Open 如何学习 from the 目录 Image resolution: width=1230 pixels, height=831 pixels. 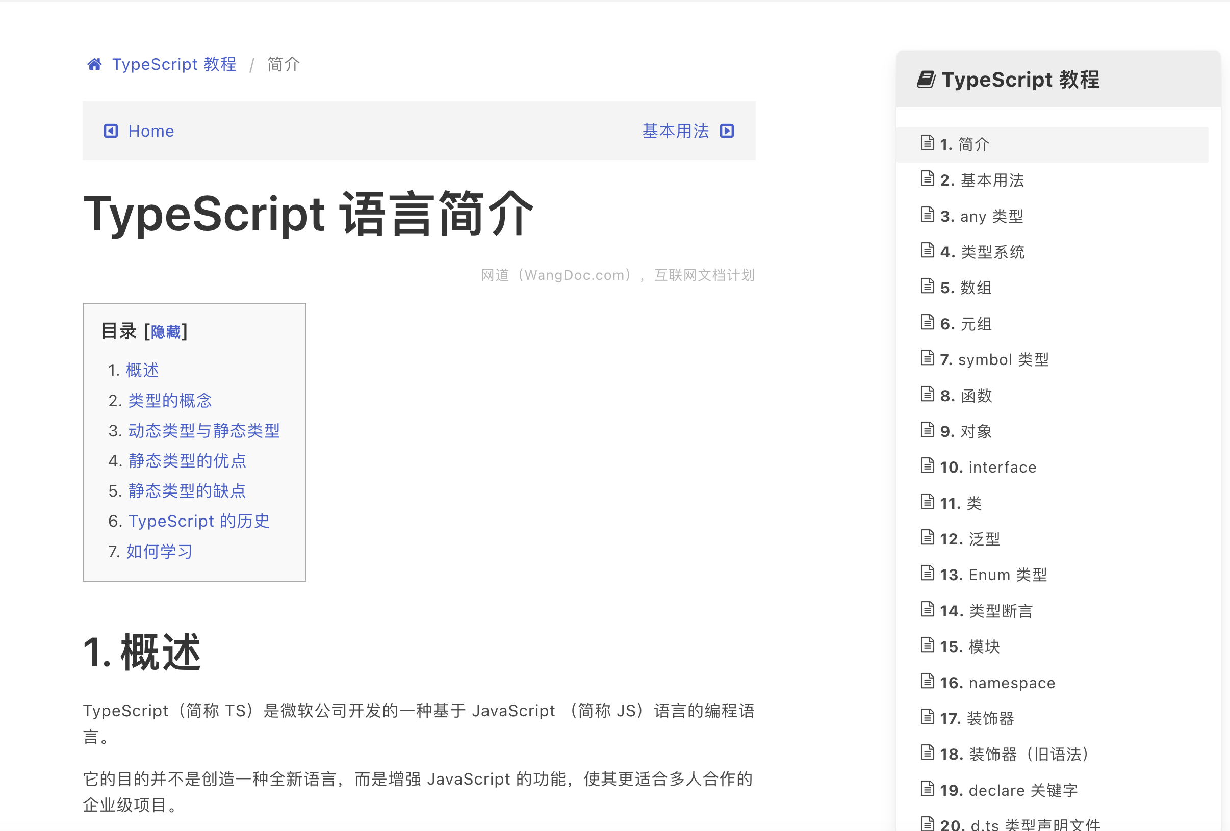point(158,551)
